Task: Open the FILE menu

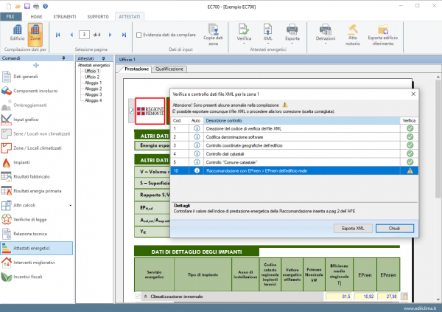Action: 11,16
